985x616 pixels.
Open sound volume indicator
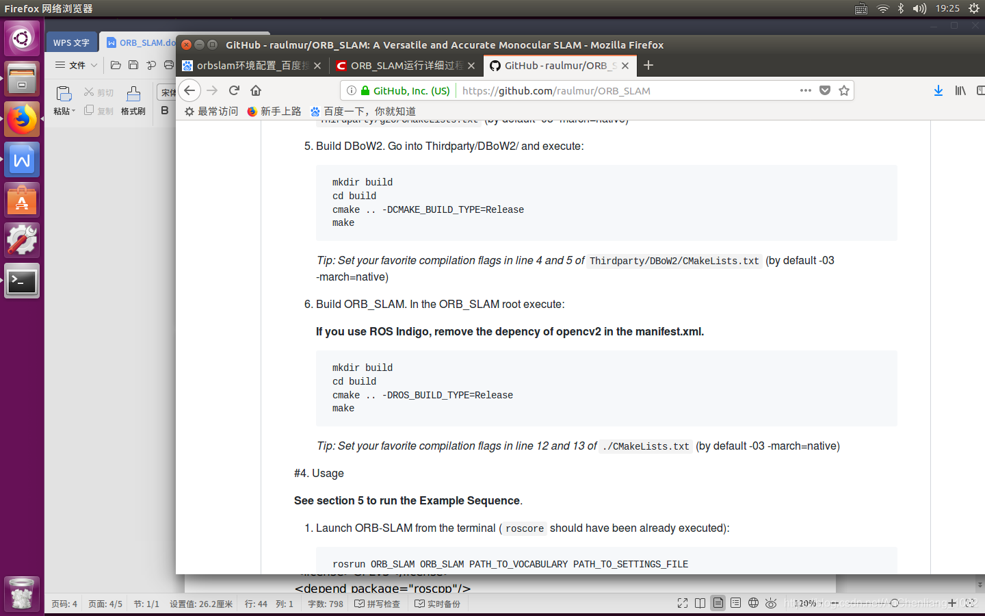point(919,8)
